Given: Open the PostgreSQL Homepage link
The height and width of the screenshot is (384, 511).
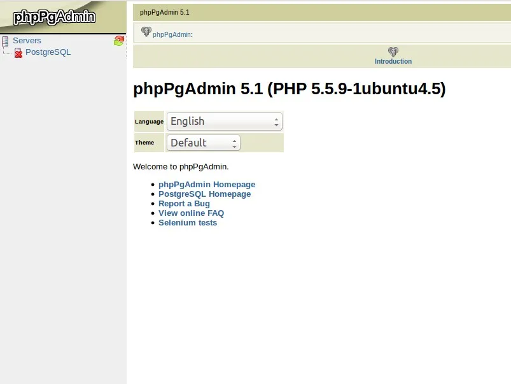Looking at the screenshot, I should point(204,194).
